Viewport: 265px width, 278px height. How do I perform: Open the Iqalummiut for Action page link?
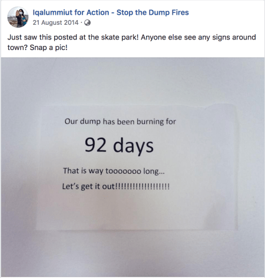click(111, 12)
